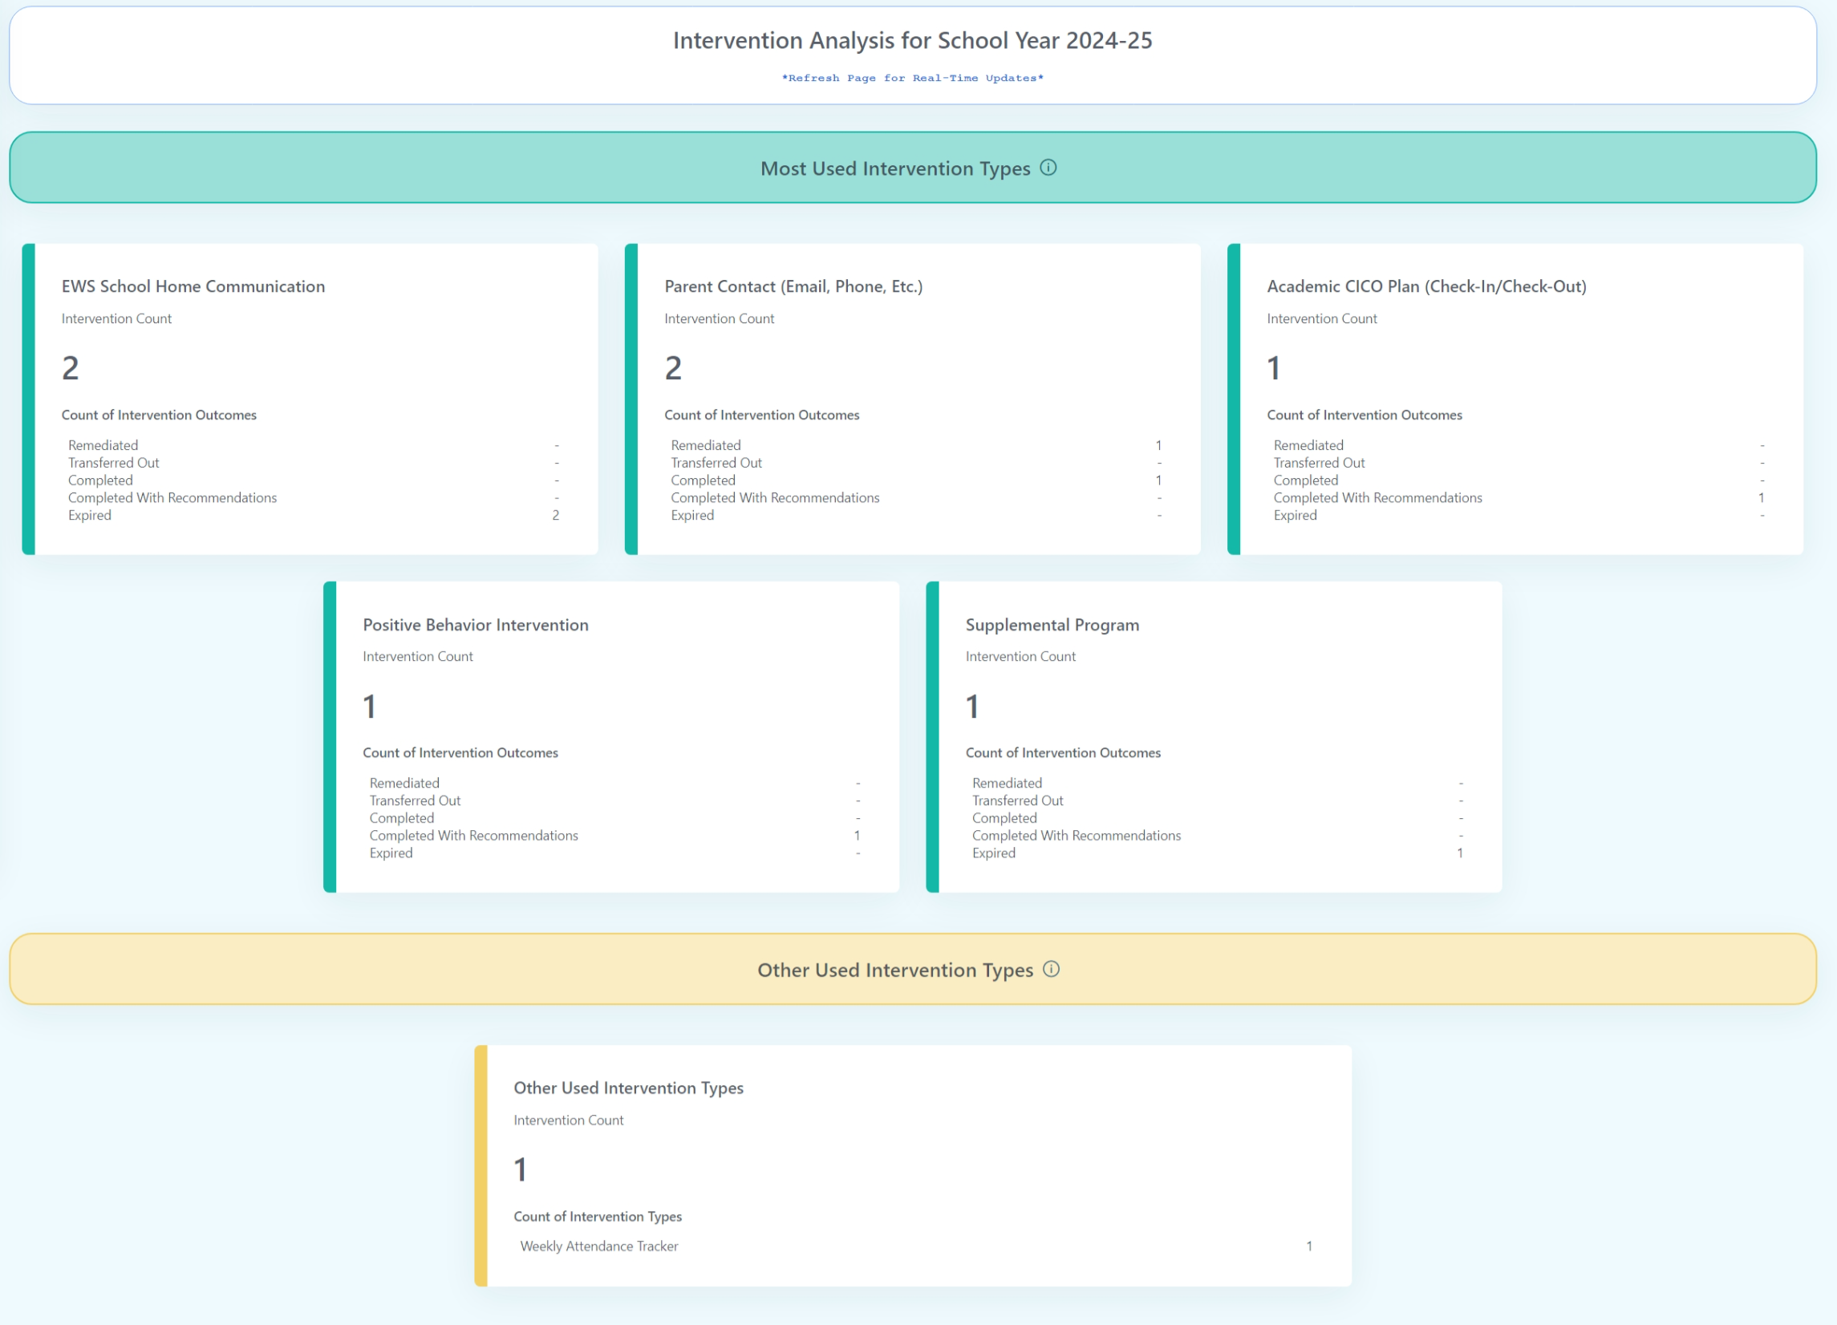This screenshot has width=1837, height=1325.
Task: Click Expired row in Supplemental Program card
Action: click(x=993, y=853)
